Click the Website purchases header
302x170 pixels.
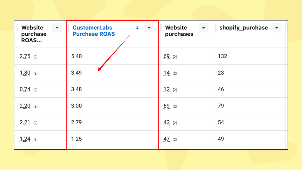(x=179, y=31)
